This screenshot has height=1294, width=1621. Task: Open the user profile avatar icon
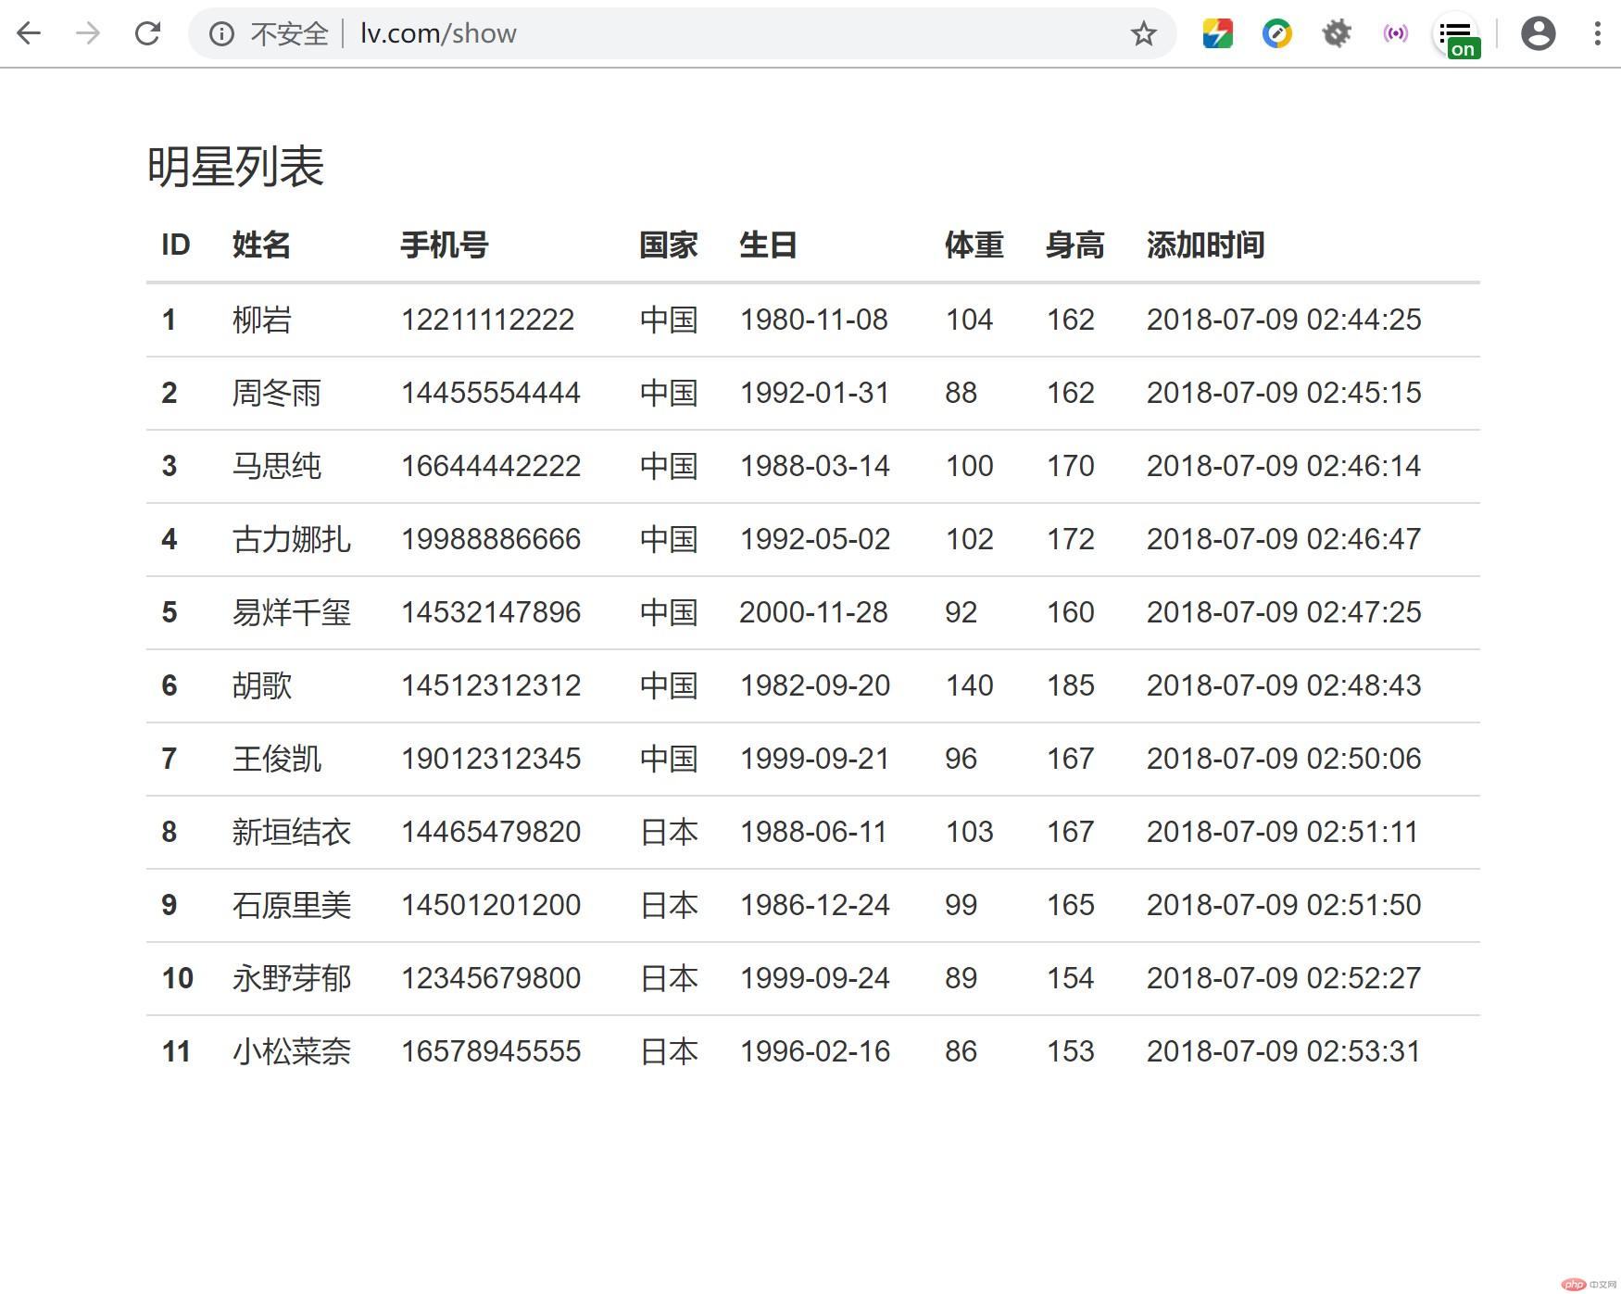(1538, 34)
